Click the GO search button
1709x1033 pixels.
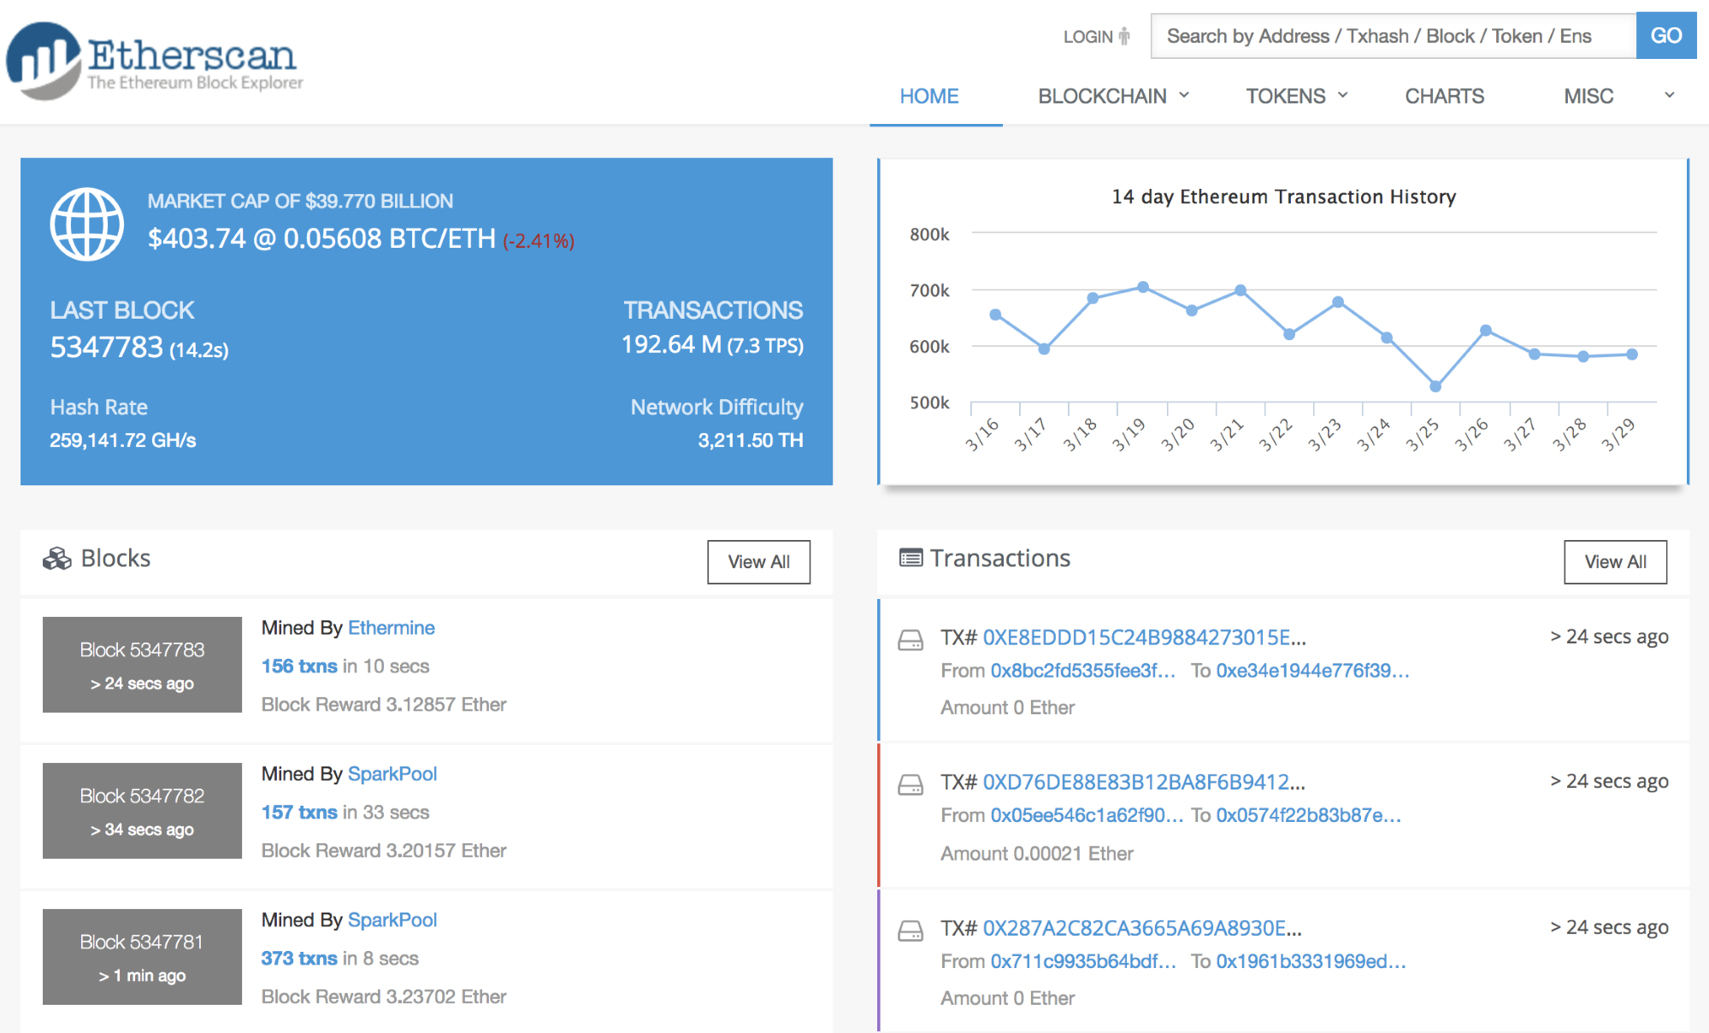(x=1666, y=35)
